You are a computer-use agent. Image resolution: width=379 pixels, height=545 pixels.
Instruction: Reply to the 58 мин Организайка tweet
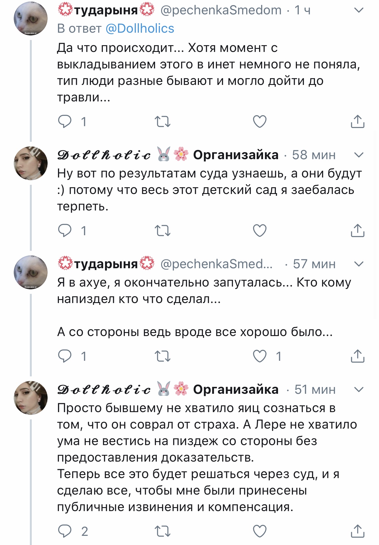[65, 231]
